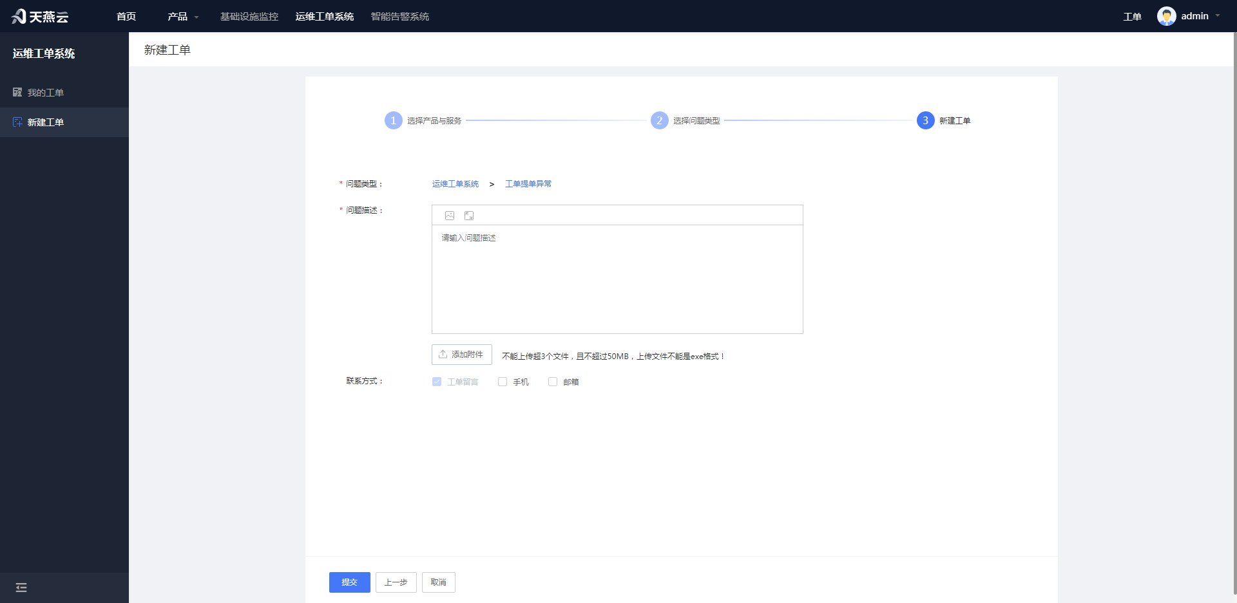Screen dimensions: 1237x603
Task: Expand the 产品 dropdown menu
Action: (x=183, y=17)
